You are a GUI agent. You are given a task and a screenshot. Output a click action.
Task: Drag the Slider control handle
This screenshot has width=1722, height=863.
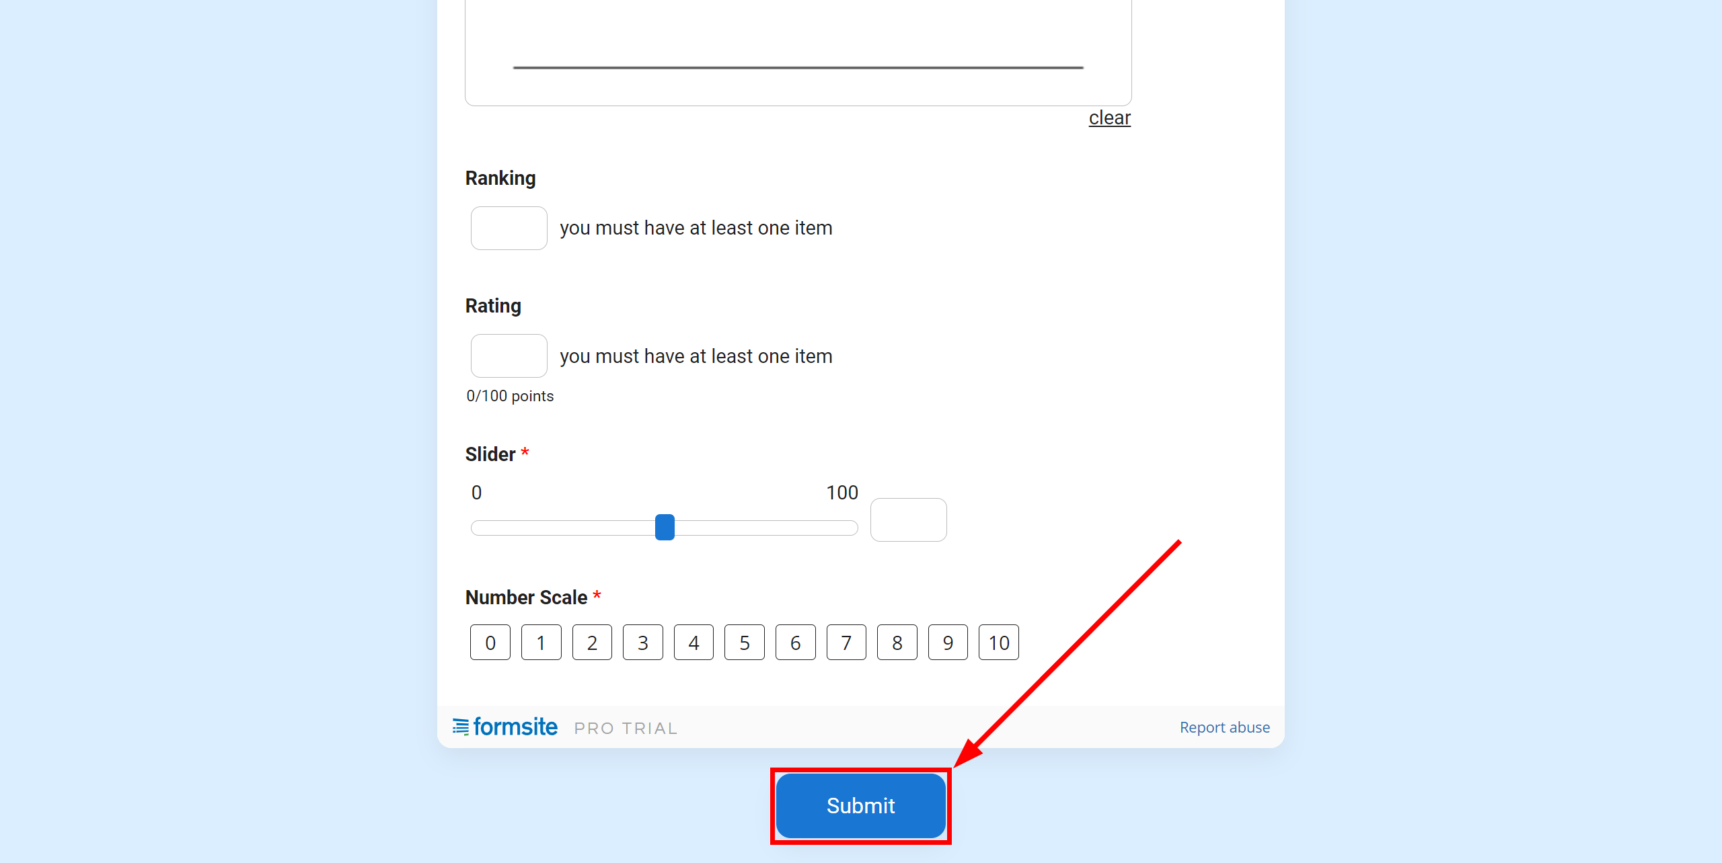[x=665, y=526]
